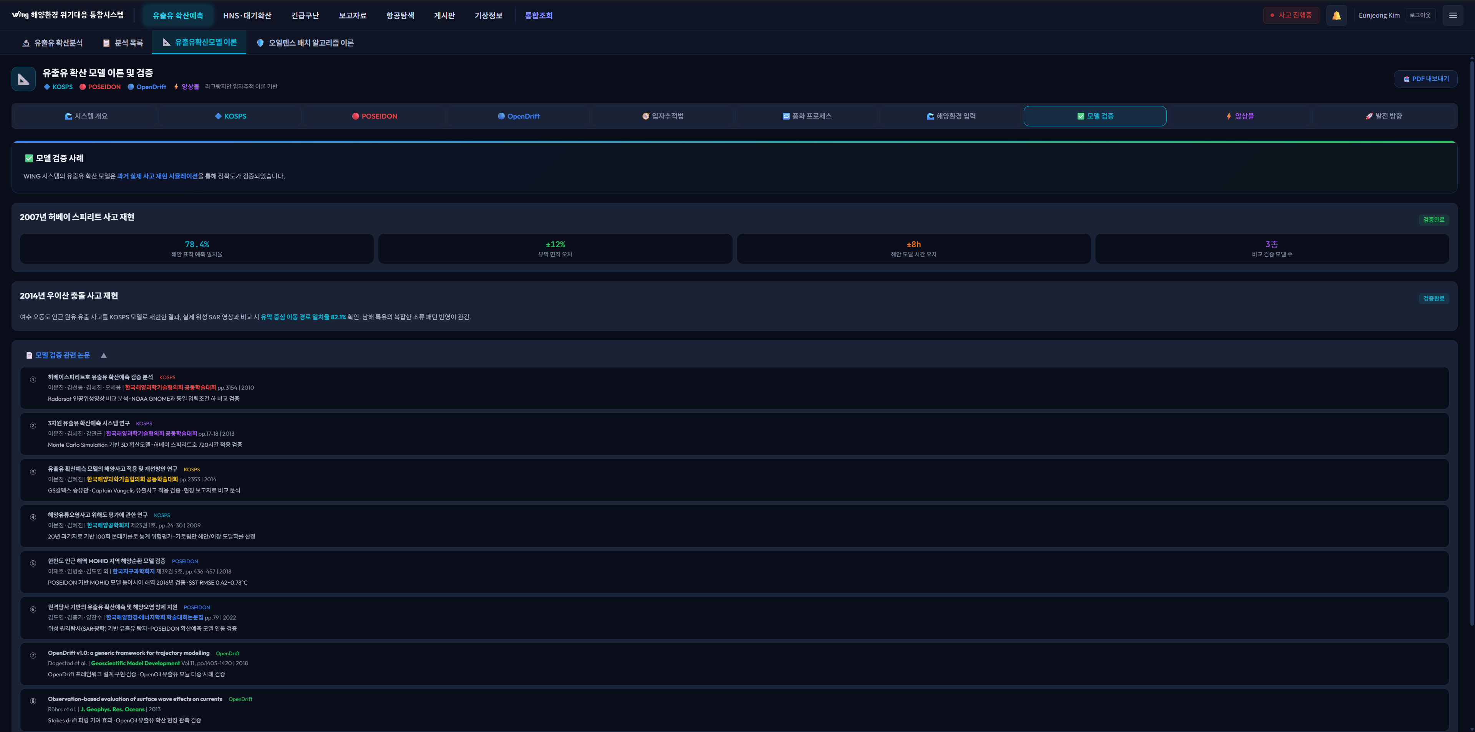
Task: Select the 모델 검증 checkmark tab
Action: [1094, 116]
